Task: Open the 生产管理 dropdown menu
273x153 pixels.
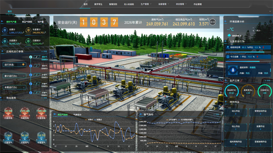Action: pos(146,4)
